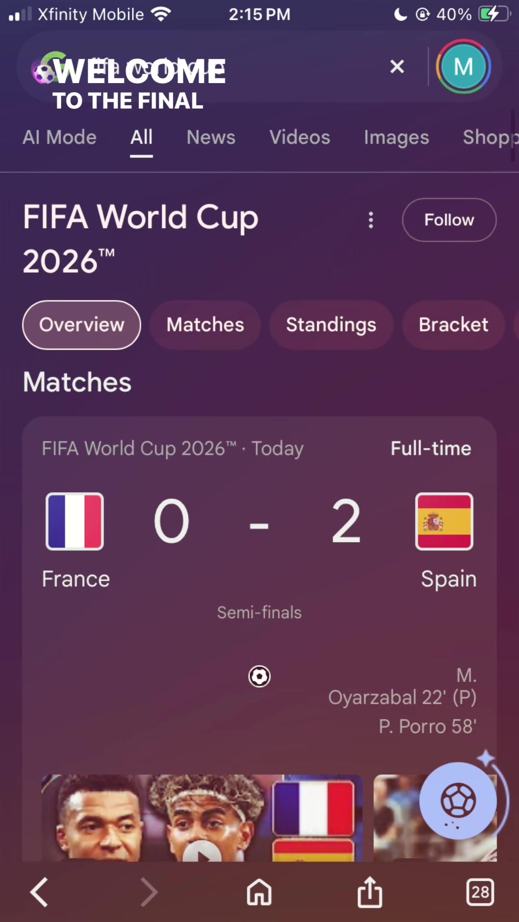
Task: Select the Matches chip
Action: coord(205,325)
